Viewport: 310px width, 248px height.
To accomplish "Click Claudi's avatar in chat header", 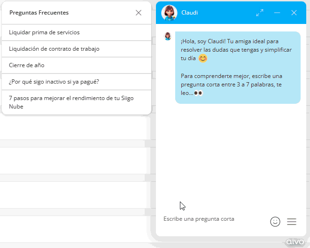I will coord(169,13).
